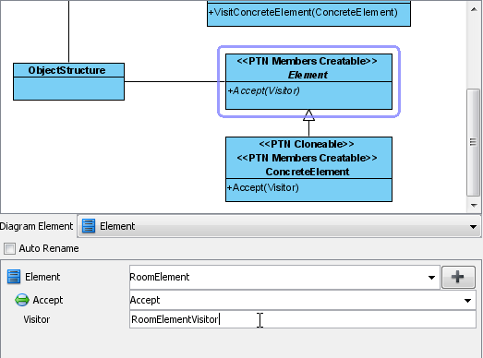Screen dimensions: 483x358
Task: Click the blue class icon beside Element row
Action: click(x=14, y=276)
